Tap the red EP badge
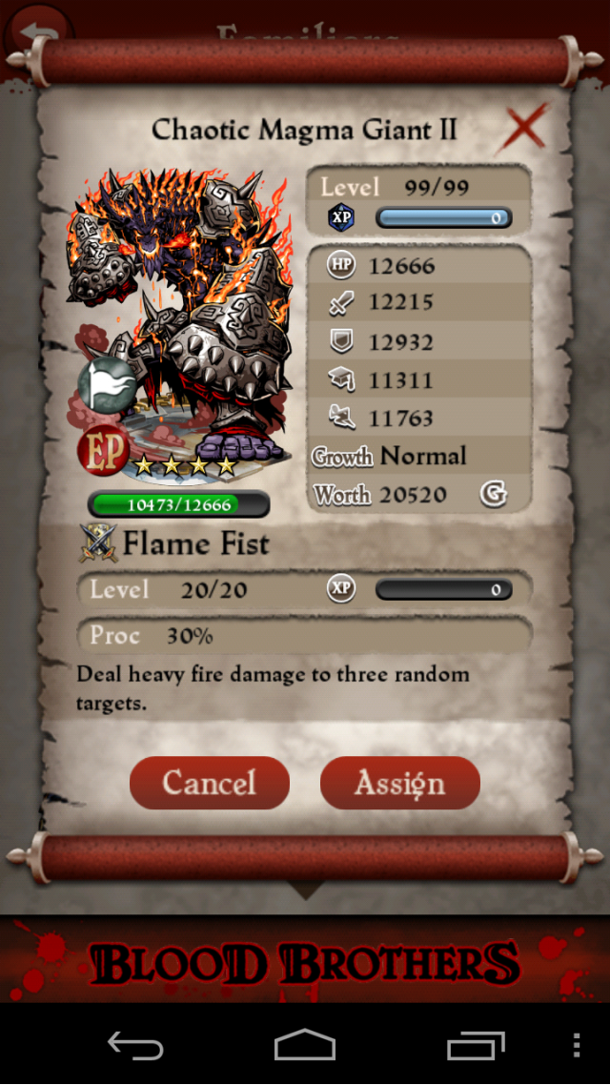 click(x=103, y=451)
